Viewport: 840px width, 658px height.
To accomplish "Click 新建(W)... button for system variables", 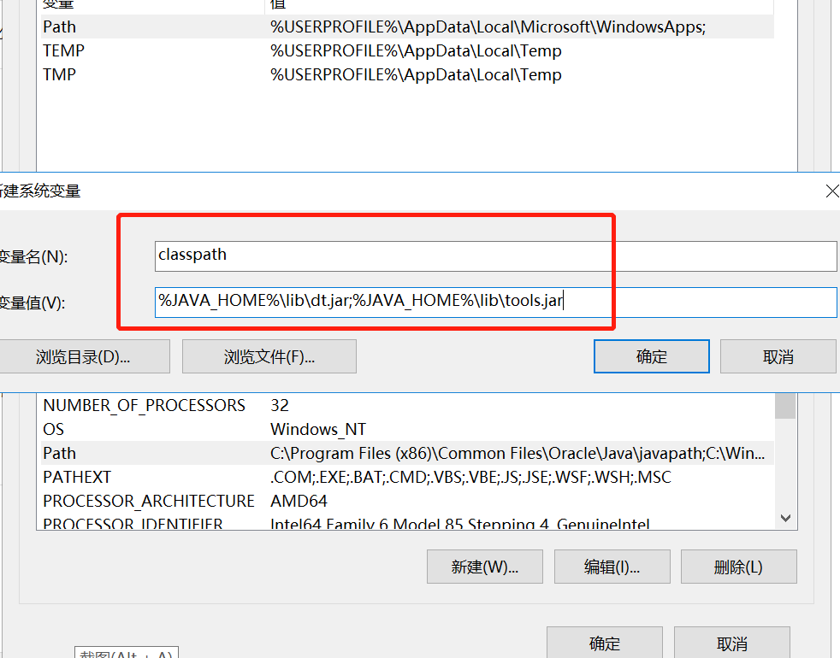I will [485, 567].
